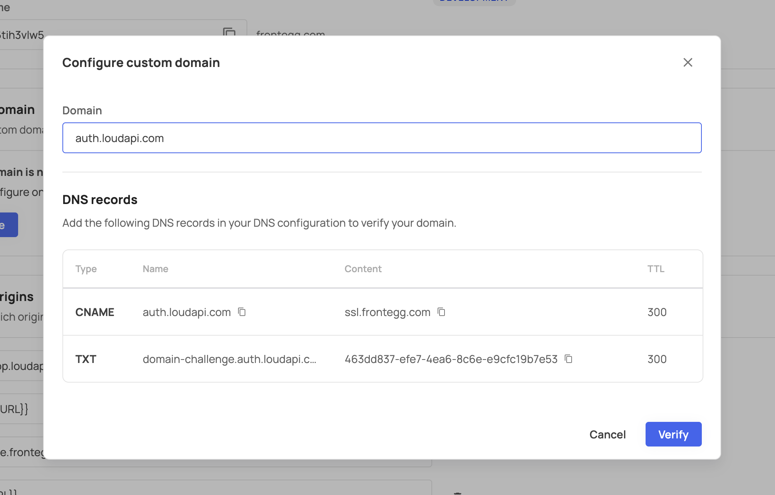Copy the ssl.frontegg.com content value

(x=441, y=312)
